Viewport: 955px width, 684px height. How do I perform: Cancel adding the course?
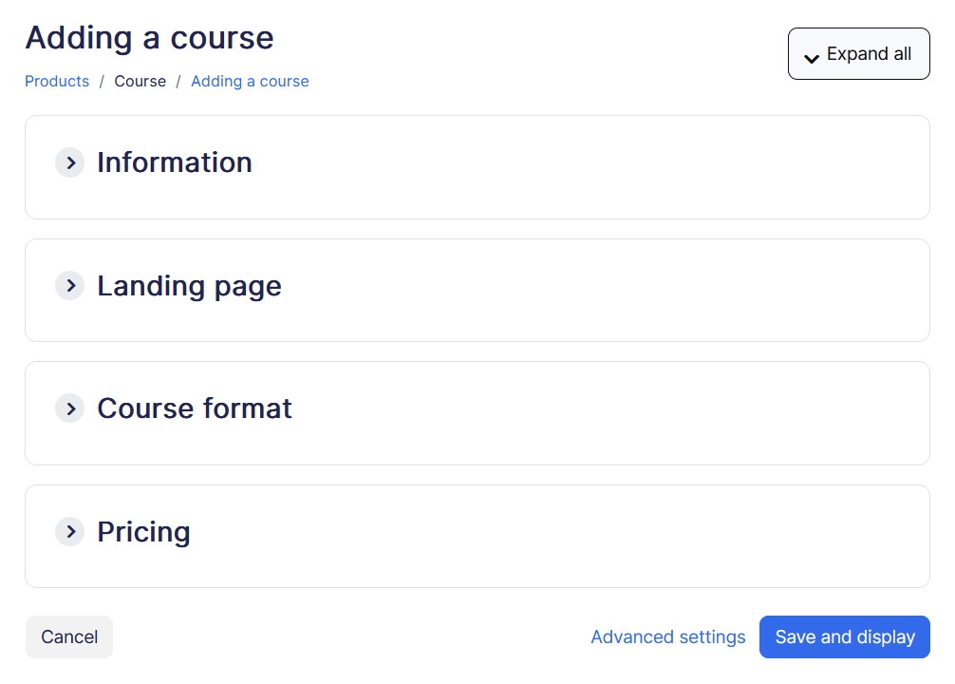point(68,636)
